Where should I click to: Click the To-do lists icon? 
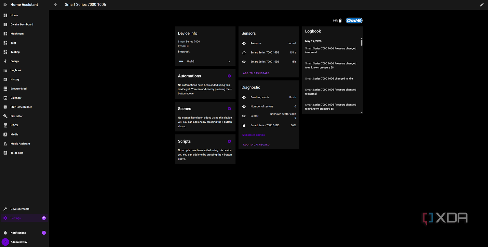5,153
